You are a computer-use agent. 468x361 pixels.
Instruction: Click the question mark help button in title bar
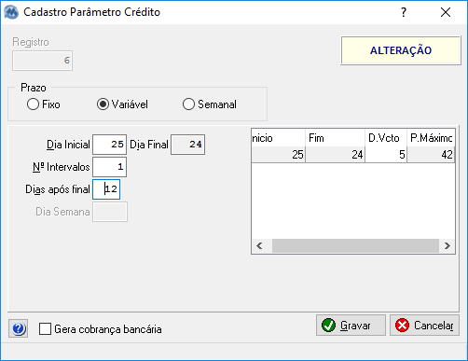point(404,12)
